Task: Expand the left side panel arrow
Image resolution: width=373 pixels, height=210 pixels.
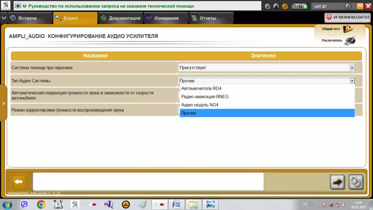Action: coord(3,103)
